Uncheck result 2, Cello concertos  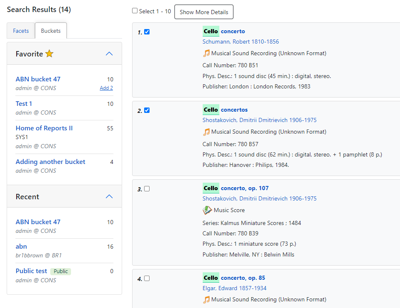coord(147,110)
